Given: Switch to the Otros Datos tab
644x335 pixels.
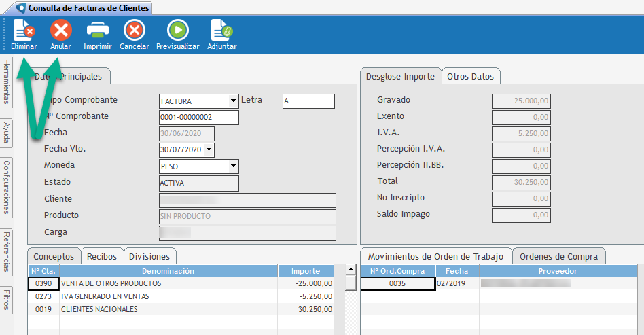Looking at the screenshot, I should (x=471, y=77).
